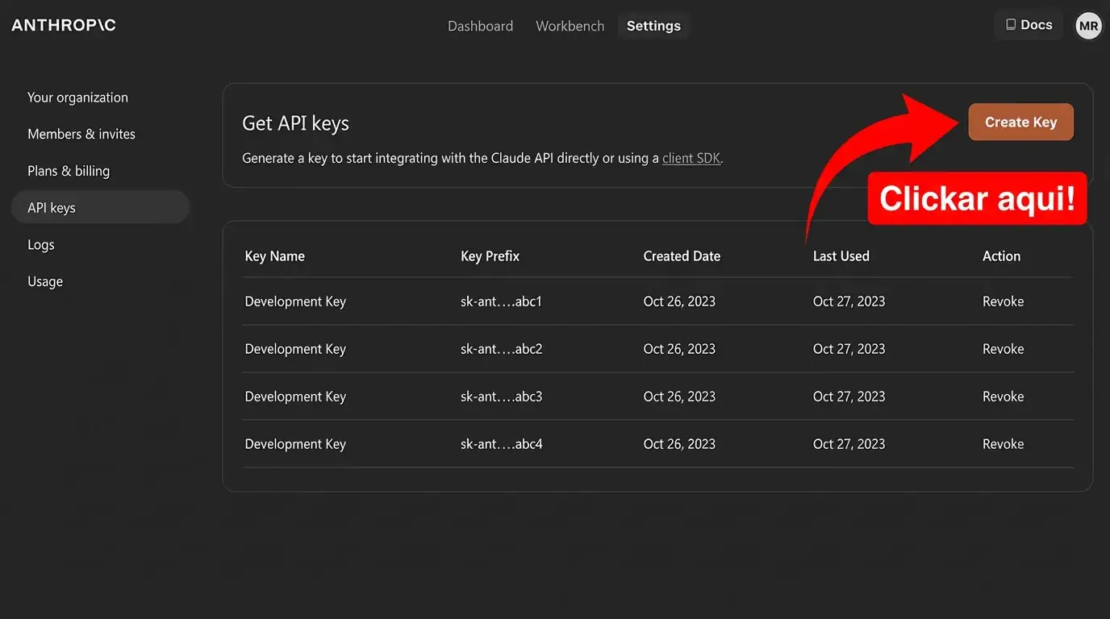
Task: Click the Anthropic logo
Action: pyautogui.click(x=64, y=25)
